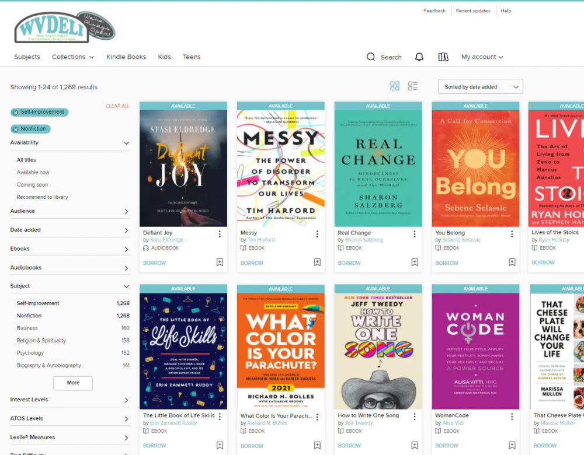This screenshot has height=455, width=584.
Task: Switch to list view layout
Action: (413, 86)
